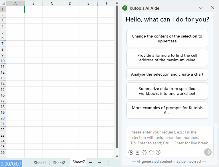Choose 'Summarize data from specified workbooks' prompt
Screen dimensions: 219x167
[x=167, y=91]
